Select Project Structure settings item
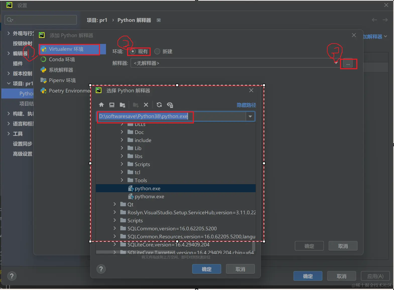Screen dimensions: 394x290 tap(26, 104)
